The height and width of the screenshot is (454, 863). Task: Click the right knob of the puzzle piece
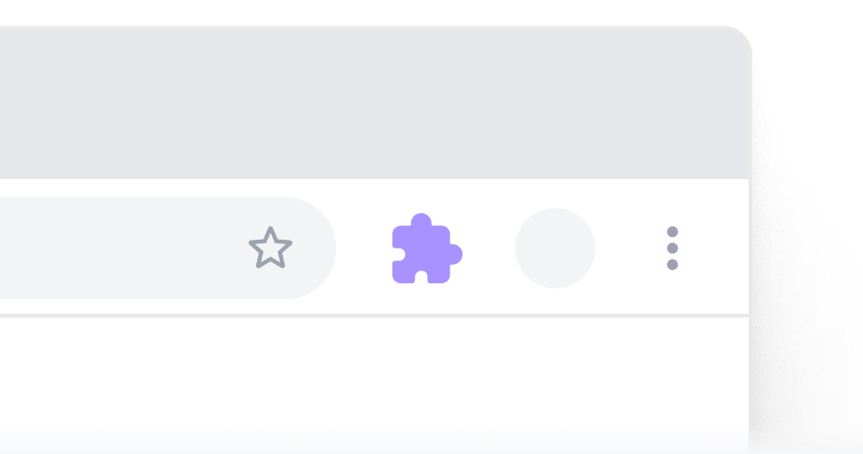coord(456,254)
